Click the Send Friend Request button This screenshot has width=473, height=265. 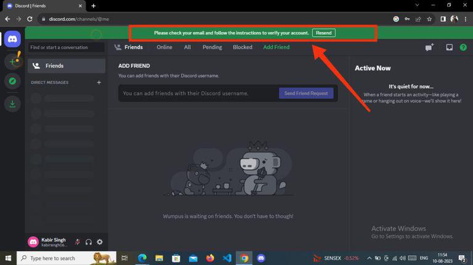tap(306, 93)
